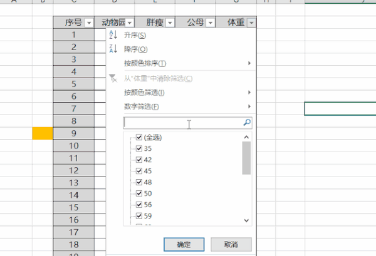Toggle the 体重 column filter dropdown
Viewport: 376px width, 256px height.
251,23
